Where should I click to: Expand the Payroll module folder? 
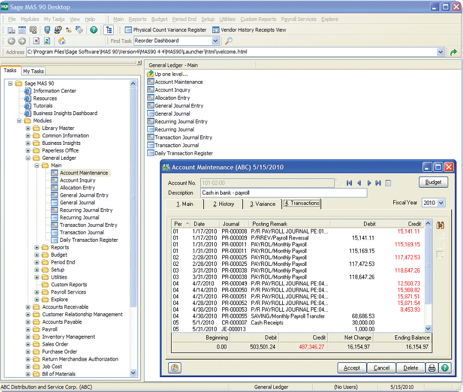[x=27, y=329]
